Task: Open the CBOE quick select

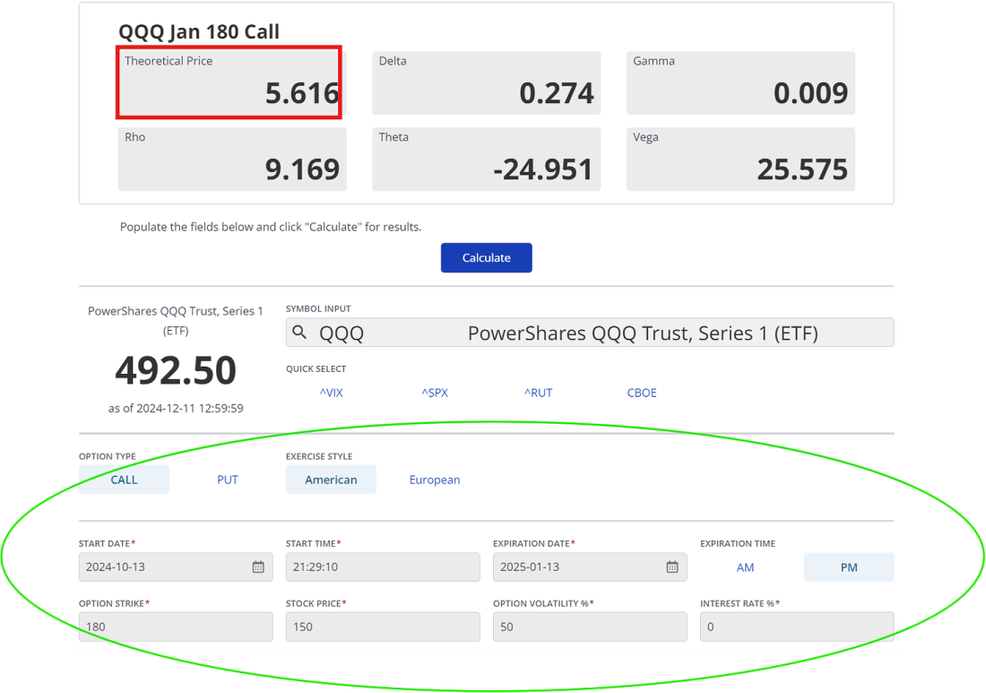Action: [x=642, y=392]
